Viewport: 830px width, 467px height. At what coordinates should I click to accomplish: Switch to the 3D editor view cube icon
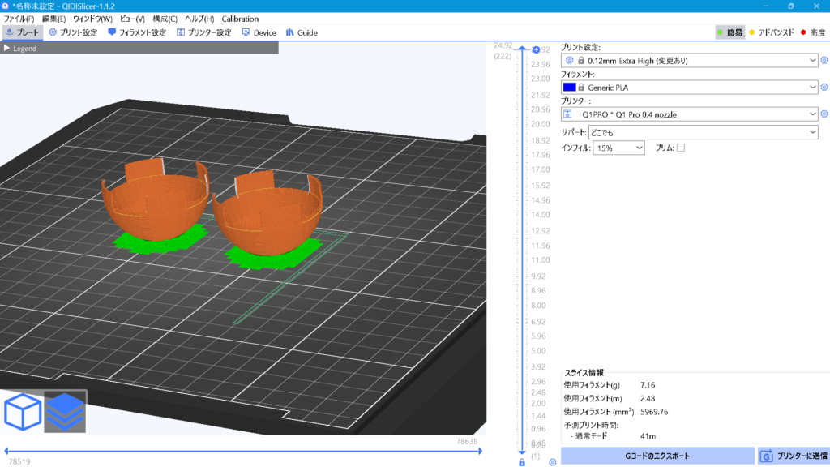click(x=23, y=411)
